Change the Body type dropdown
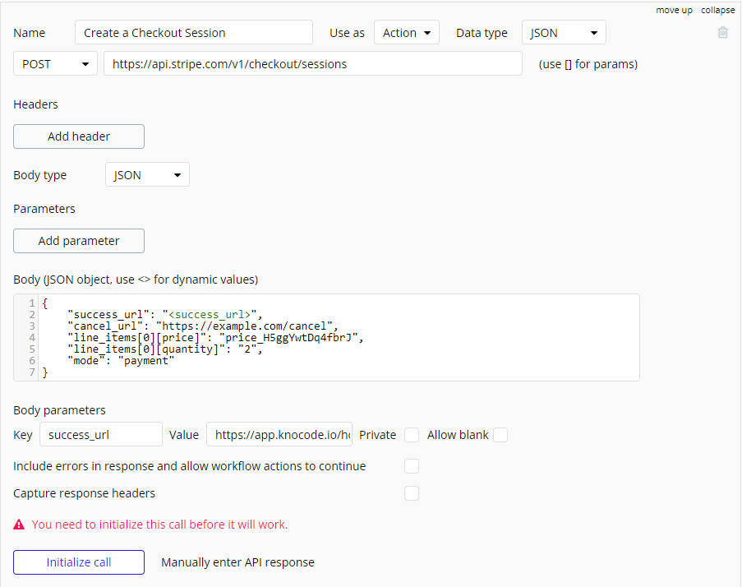Viewport: 742px width, 587px height. tap(147, 174)
